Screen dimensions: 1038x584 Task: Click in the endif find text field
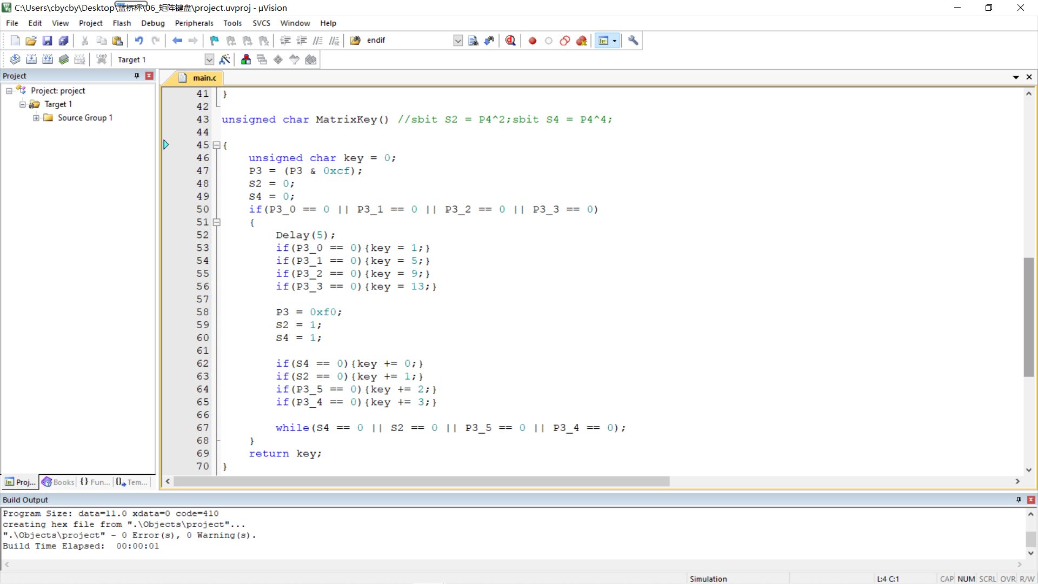pos(408,41)
